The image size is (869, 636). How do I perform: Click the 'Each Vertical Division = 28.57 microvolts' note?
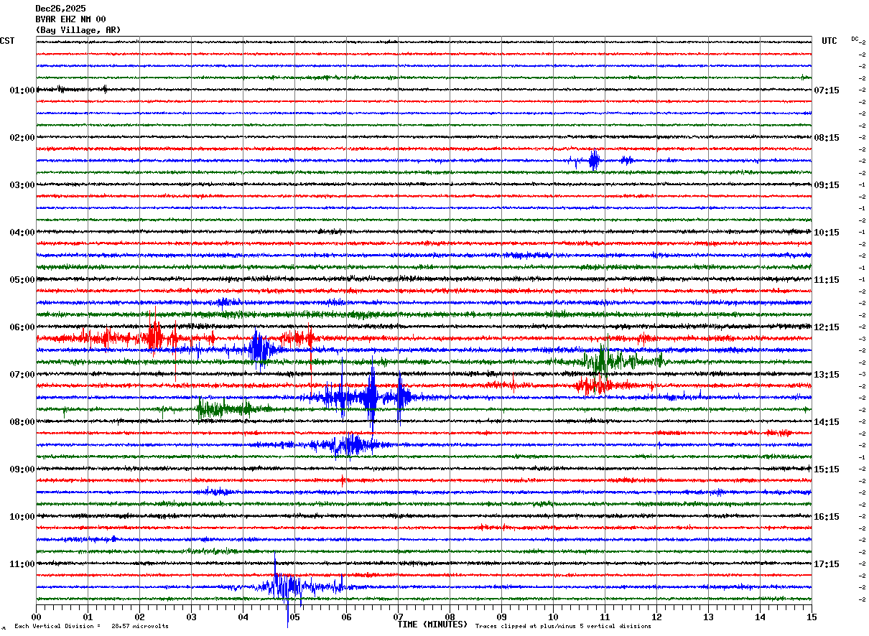click(91, 627)
